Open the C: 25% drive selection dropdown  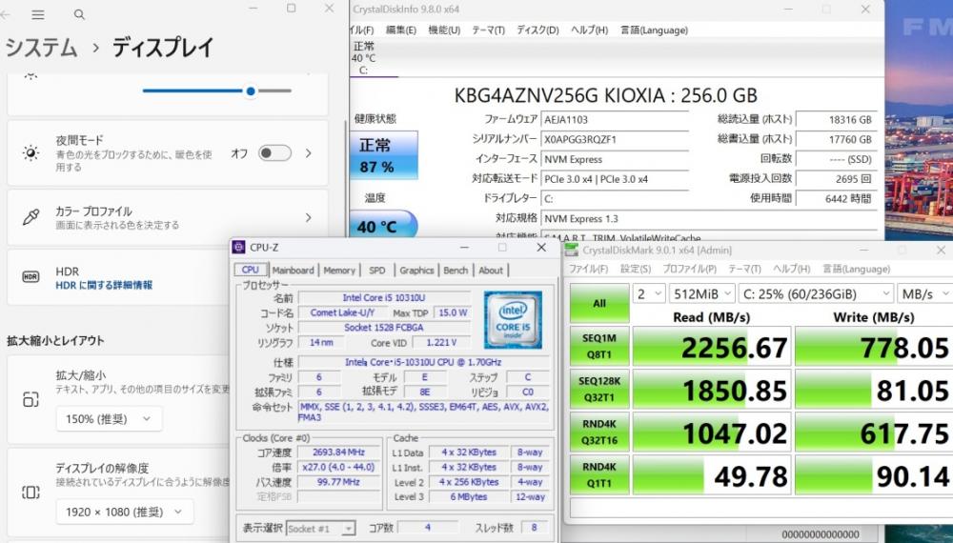point(817,294)
